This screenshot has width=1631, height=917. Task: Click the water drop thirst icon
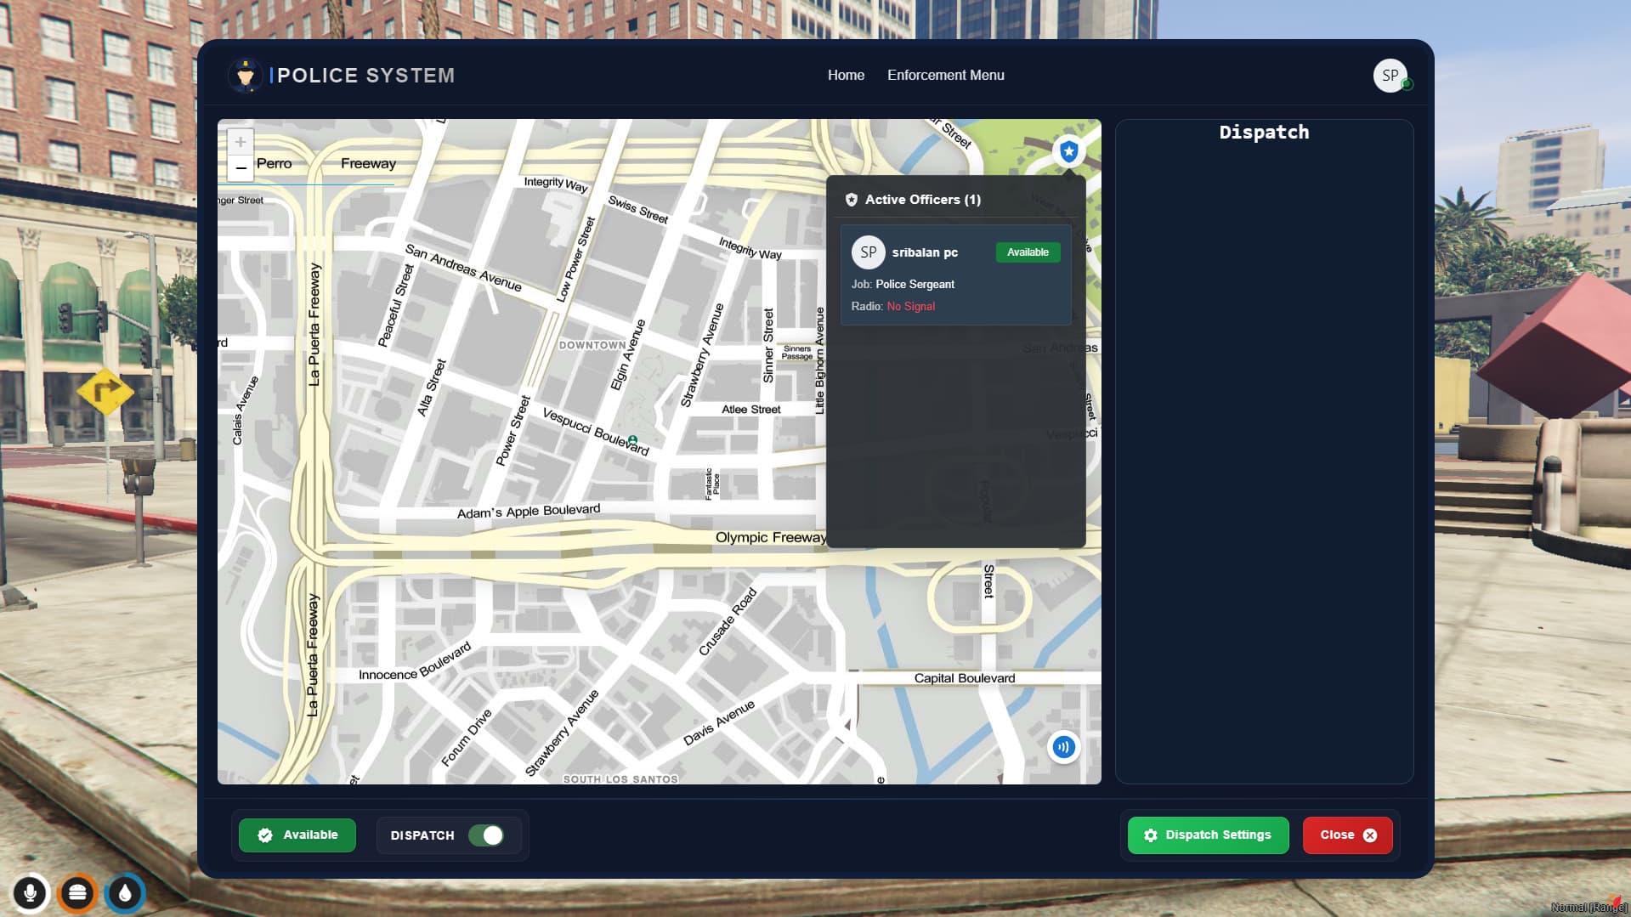click(x=125, y=893)
